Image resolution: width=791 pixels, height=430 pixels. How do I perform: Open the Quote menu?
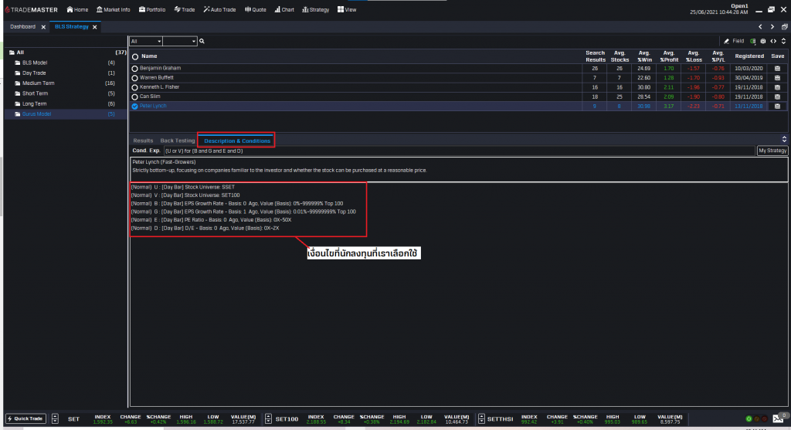pyautogui.click(x=255, y=9)
